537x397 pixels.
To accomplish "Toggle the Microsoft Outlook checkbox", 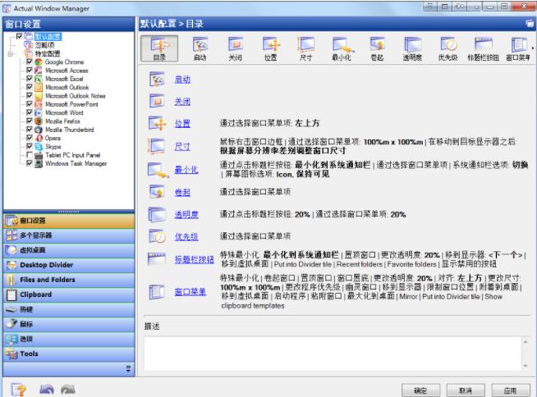I will click(30, 87).
